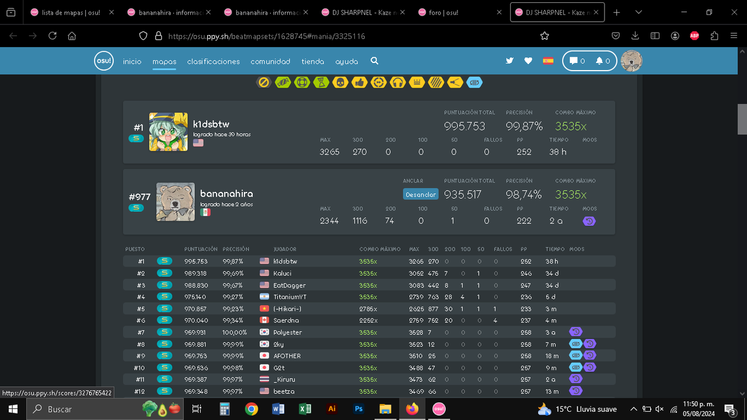Click the Canada flag in Saerdna's row
Viewport: 747px width, 420px height.
point(264,320)
